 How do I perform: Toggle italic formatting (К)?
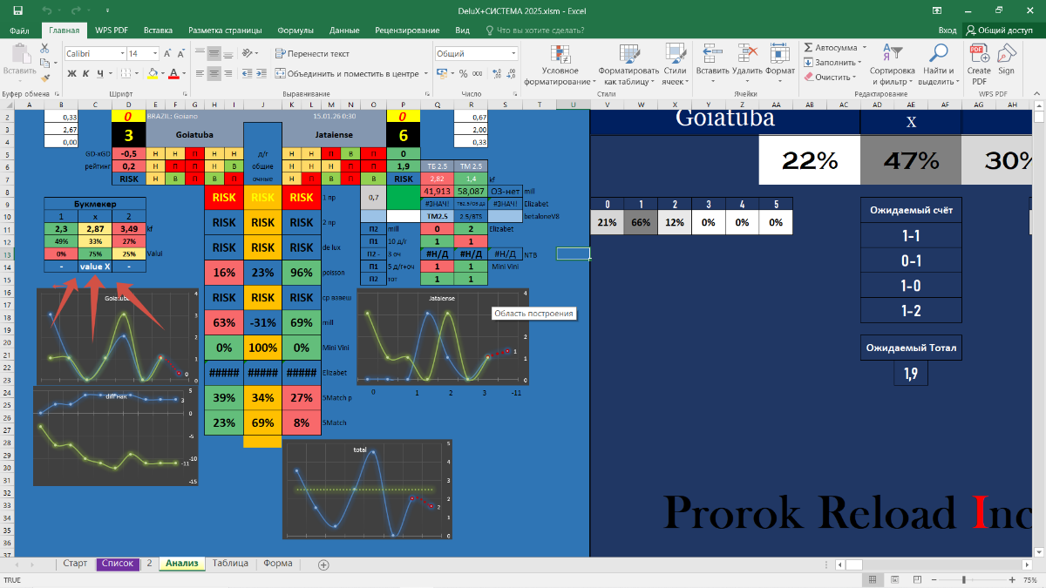point(86,74)
